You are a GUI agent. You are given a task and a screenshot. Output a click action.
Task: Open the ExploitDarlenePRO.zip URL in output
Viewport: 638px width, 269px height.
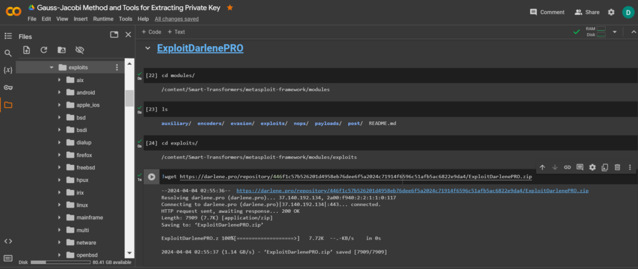(412, 190)
